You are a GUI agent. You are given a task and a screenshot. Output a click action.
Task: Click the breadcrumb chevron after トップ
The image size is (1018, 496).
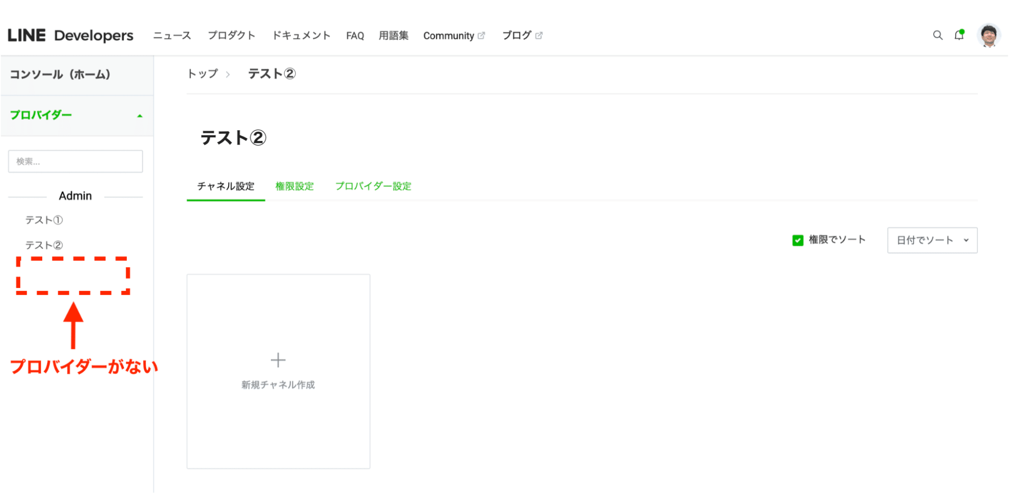229,74
